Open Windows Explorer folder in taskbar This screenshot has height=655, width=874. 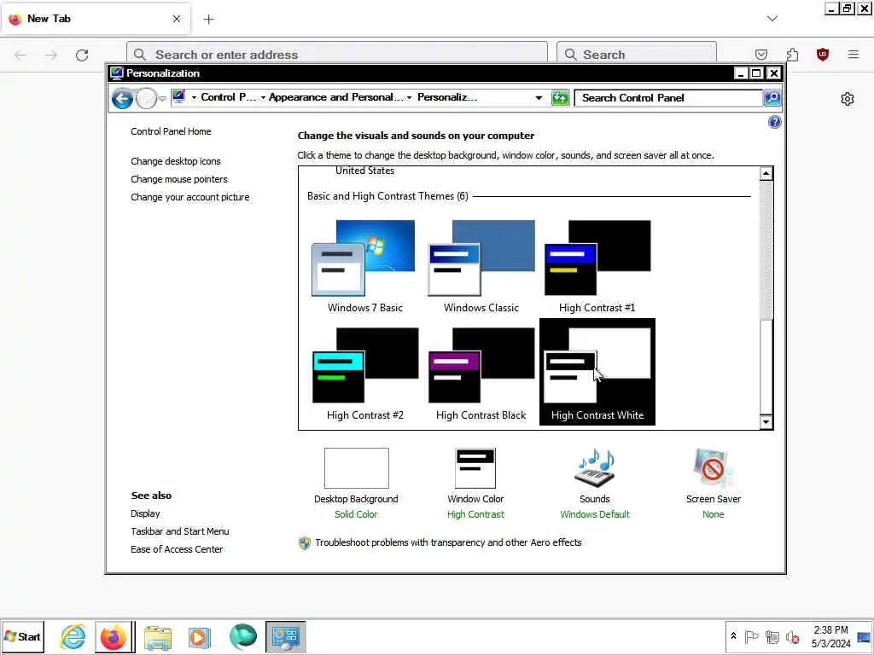pos(158,636)
